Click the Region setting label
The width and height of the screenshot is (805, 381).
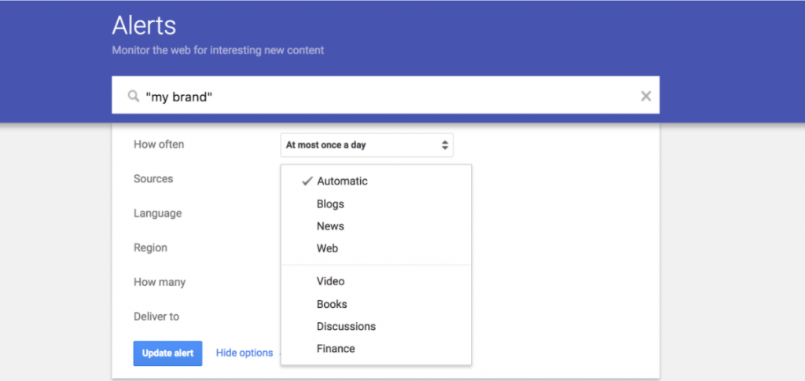tap(150, 247)
